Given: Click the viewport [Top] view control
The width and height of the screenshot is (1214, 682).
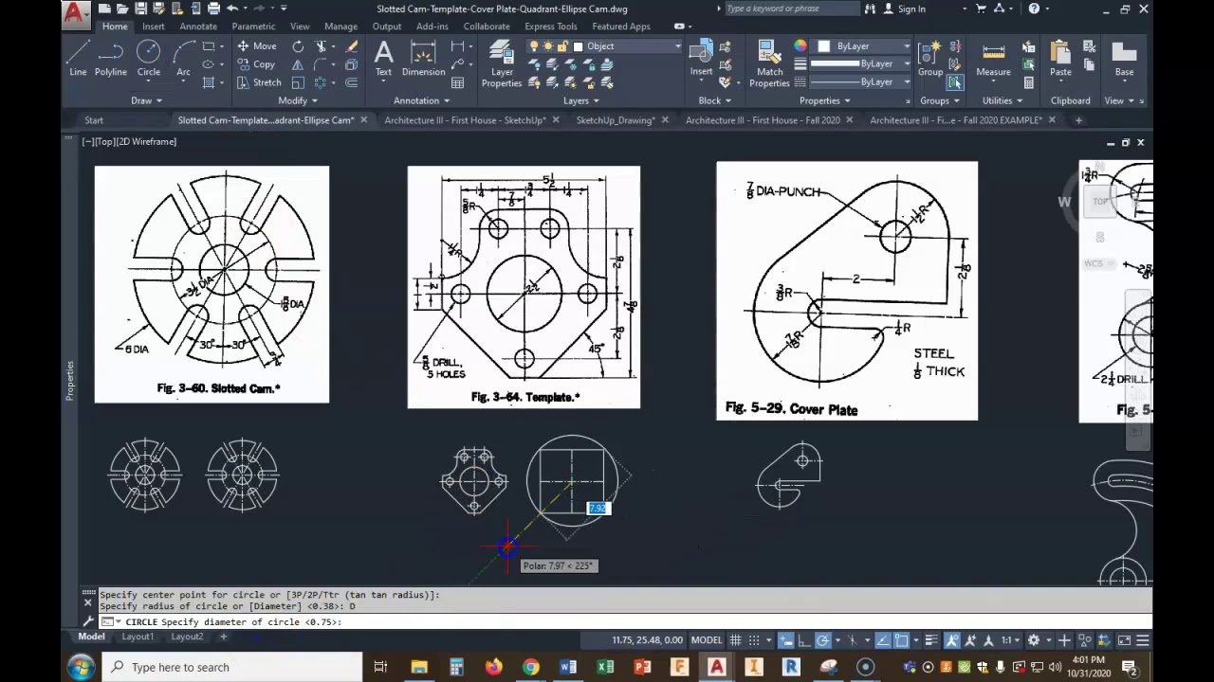Looking at the screenshot, I should 107,141.
